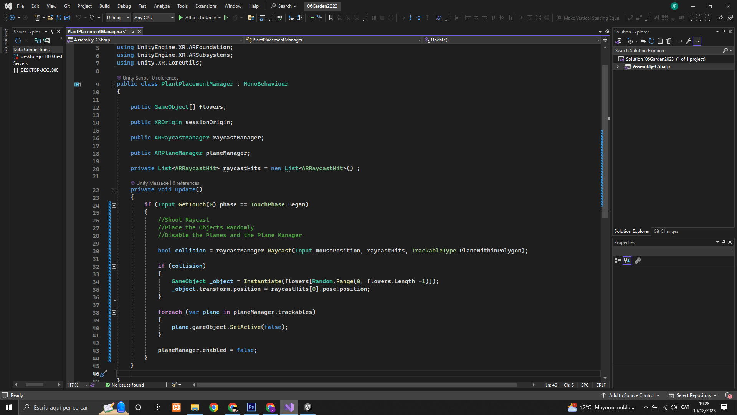Open Solution Explorer properties wrench icon
Screen dimensions: 737x415
coord(689,41)
